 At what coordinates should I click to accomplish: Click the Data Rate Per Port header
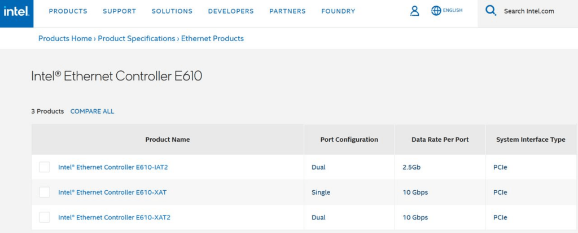[440, 140]
